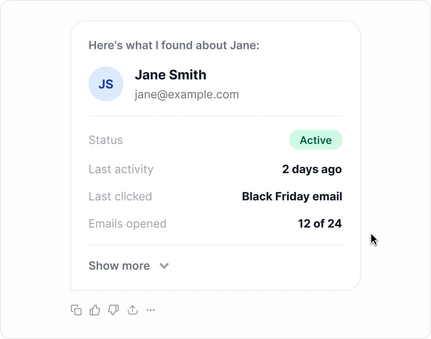
Task: Copy the response with the copy icon
Action: 76,310
